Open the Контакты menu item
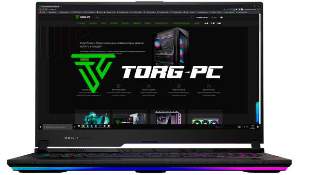The image size is (324, 175). [x=93, y=23]
